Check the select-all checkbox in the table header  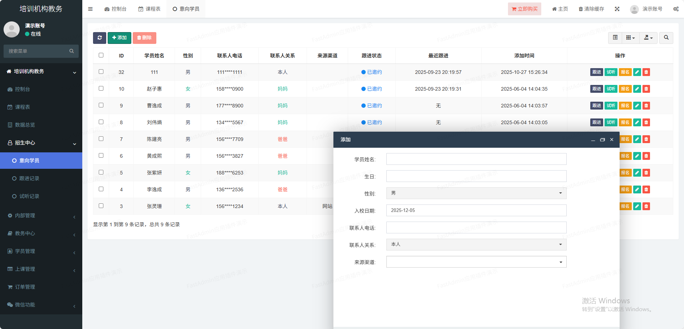[x=101, y=55]
